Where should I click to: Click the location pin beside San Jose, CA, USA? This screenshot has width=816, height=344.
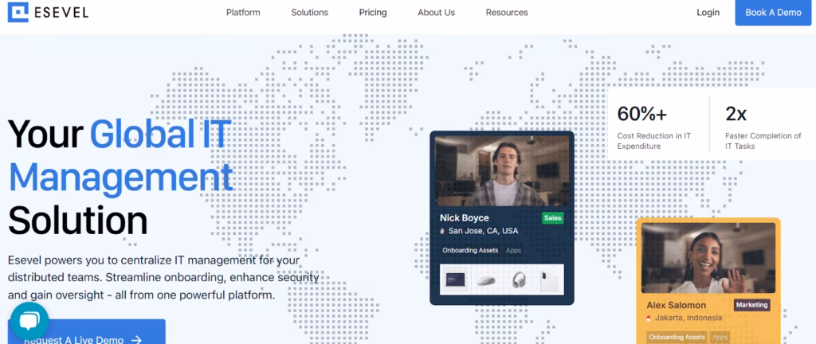tap(442, 231)
